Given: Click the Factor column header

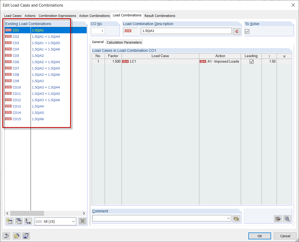Looking at the screenshot, I should (x=113, y=56).
